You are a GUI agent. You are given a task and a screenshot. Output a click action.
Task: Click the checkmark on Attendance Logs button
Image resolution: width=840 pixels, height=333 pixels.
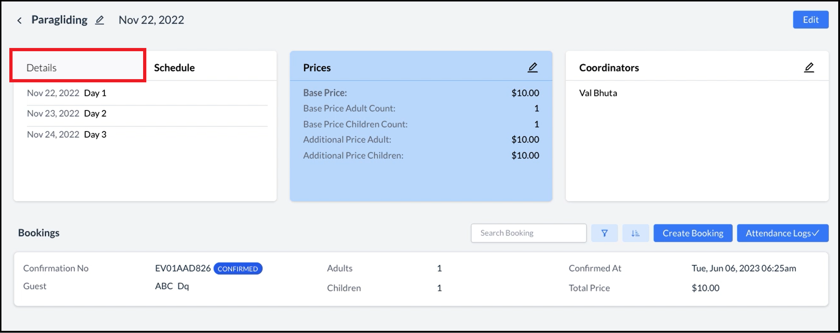click(x=817, y=233)
